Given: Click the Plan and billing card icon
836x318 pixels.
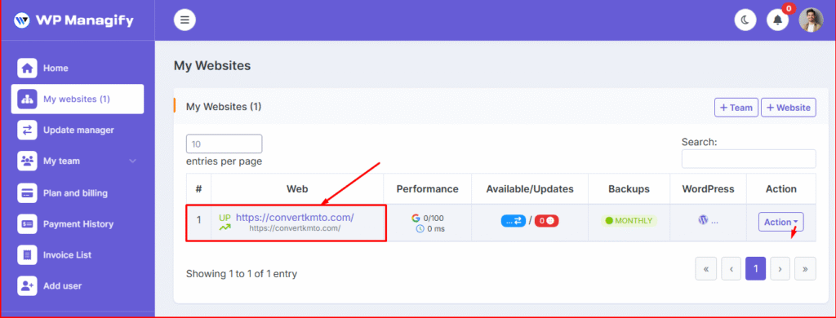Looking at the screenshot, I should pos(27,192).
